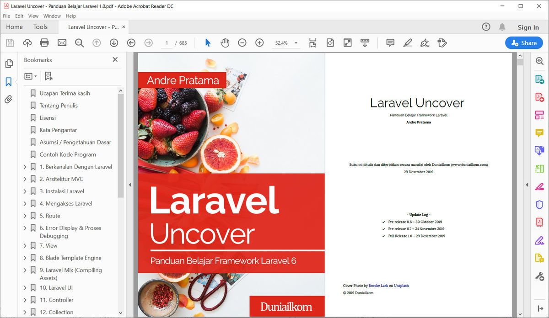Switch to the Tools tab
The height and width of the screenshot is (318, 549).
40,27
